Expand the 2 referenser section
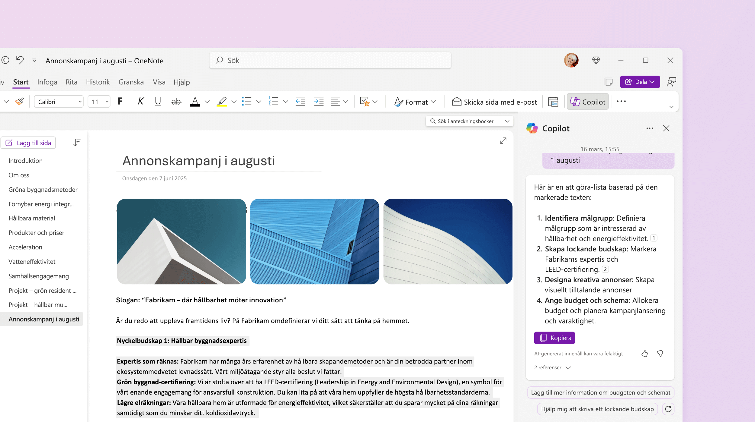The width and height of the screenshot is (755, 422). [552, 368]
